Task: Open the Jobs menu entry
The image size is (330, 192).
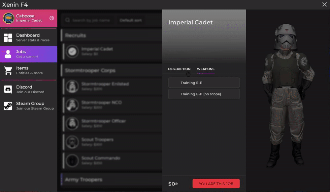Action: pyautogui.click(x=28, y=54)
